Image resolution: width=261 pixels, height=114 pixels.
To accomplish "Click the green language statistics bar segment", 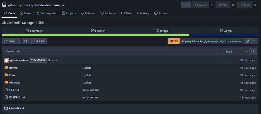I will coord(95,35).
